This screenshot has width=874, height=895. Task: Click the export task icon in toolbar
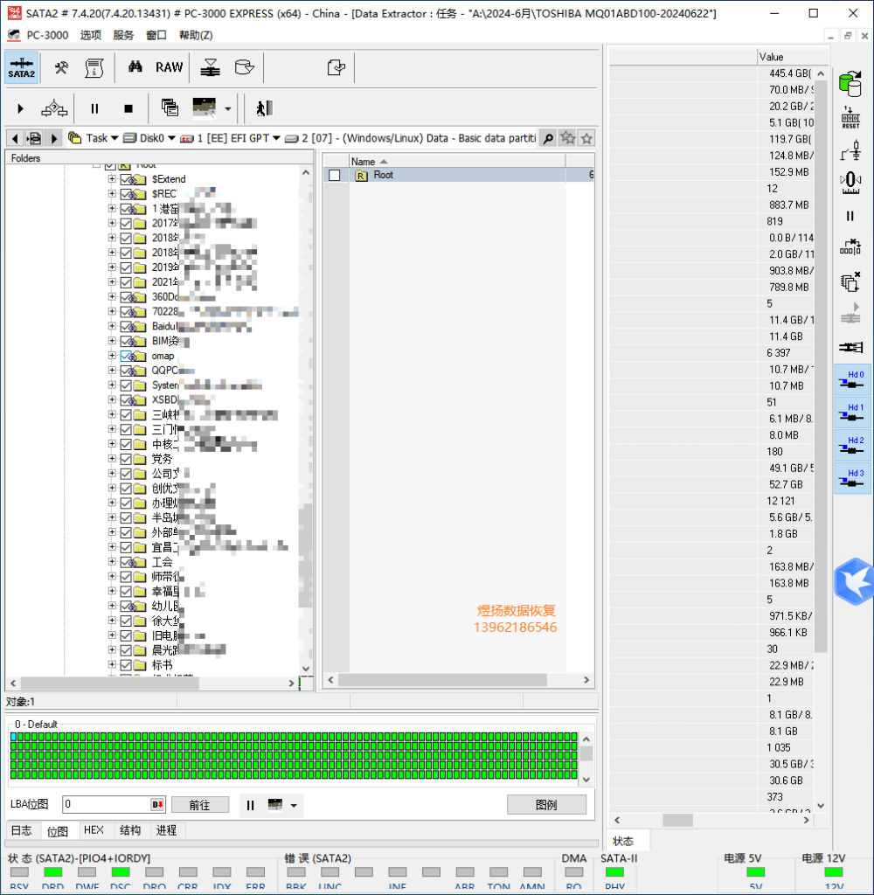point(336,67)
